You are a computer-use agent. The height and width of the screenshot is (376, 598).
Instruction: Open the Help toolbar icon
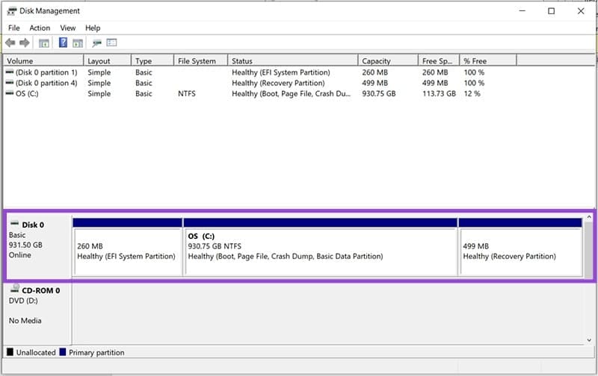coord(63,43)
